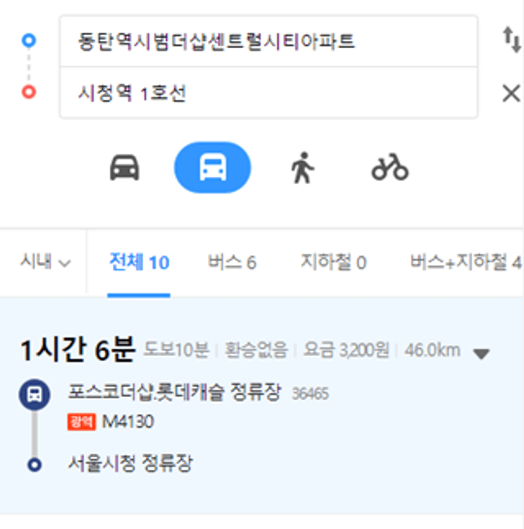Select the bus transit mode icon
The height and width of the screenshot is (529, 524).
(212, 167)
